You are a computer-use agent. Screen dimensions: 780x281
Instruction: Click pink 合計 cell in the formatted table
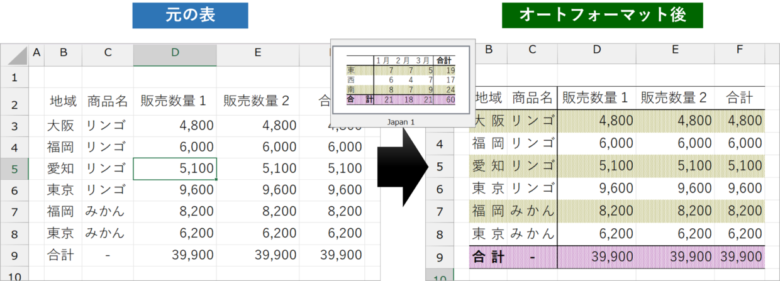click(x=488, y=257)
